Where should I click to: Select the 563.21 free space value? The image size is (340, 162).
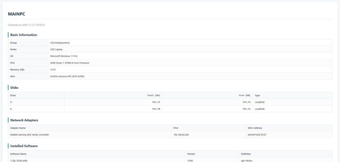tap(247, 109)
